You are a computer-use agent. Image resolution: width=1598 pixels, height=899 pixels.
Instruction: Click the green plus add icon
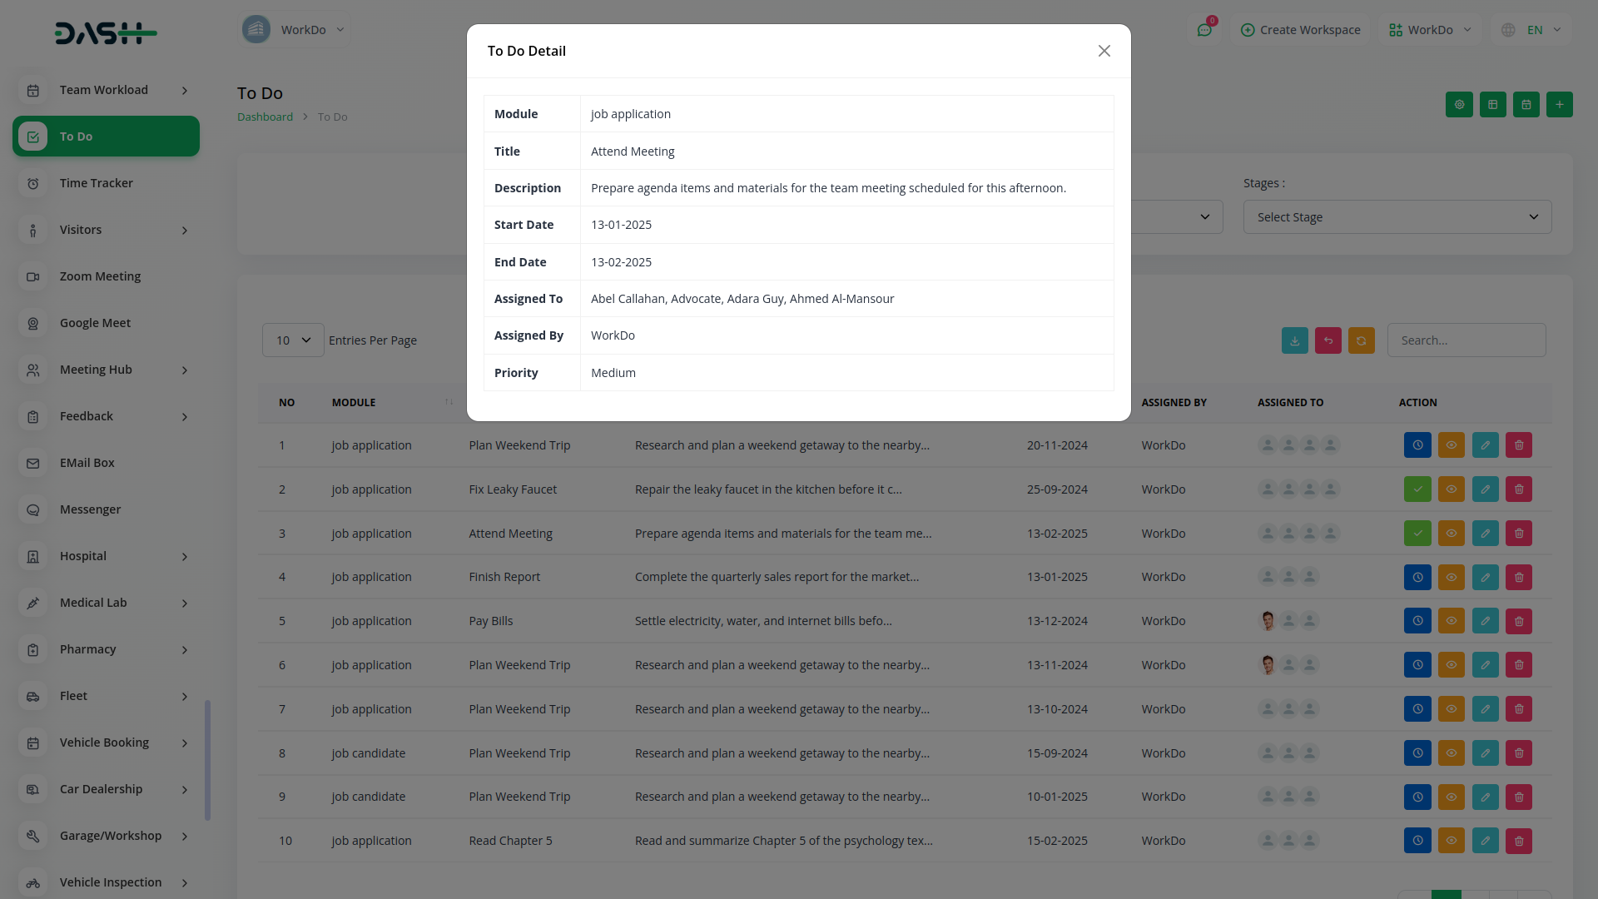[1559, 105]
